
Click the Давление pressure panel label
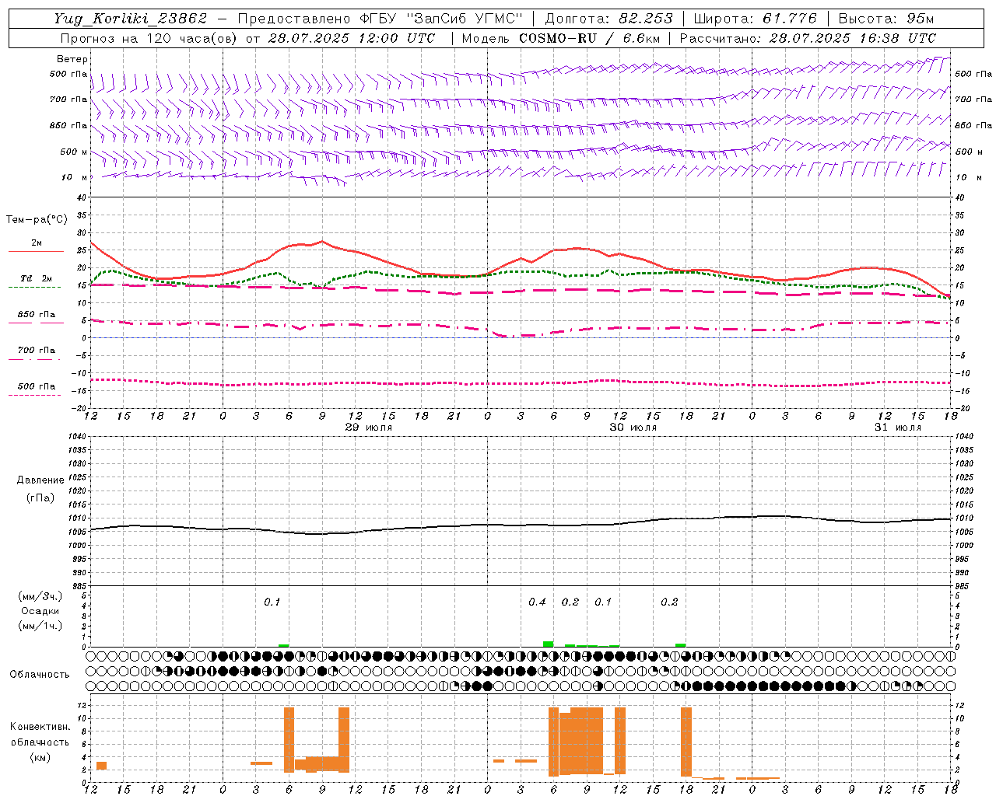tap(40, 480)
